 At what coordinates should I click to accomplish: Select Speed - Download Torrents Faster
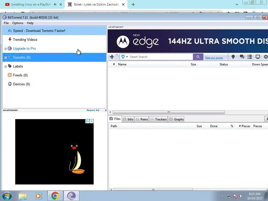[54, 31]
